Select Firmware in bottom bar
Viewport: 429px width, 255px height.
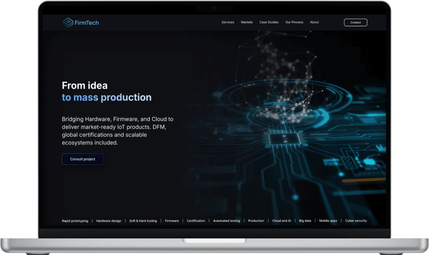pyautogui.click(x=172, y=221)
